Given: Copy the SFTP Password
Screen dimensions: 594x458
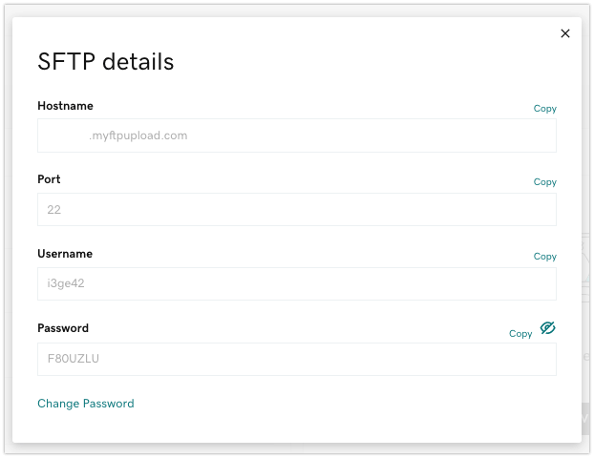Looking at the screenshot, I should (x=520, y=334).
